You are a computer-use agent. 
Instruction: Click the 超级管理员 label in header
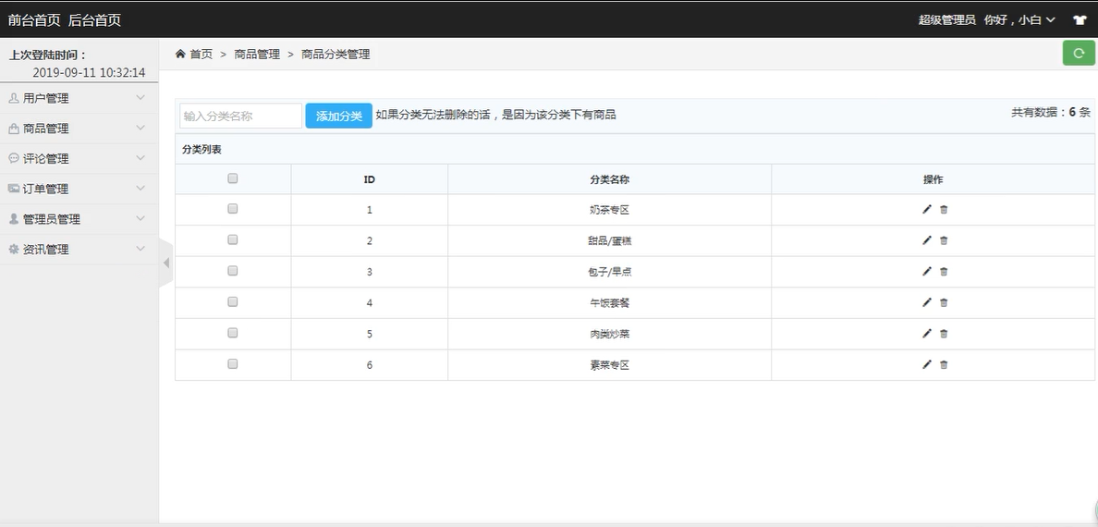946,20
